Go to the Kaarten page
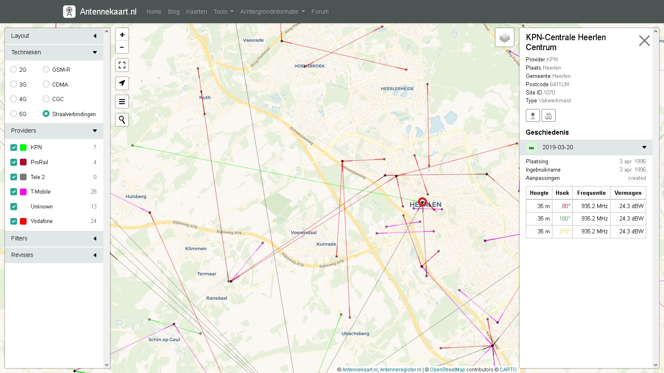 pos(196,12)
